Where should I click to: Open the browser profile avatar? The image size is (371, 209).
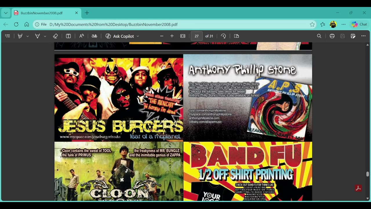pos(333,24)
